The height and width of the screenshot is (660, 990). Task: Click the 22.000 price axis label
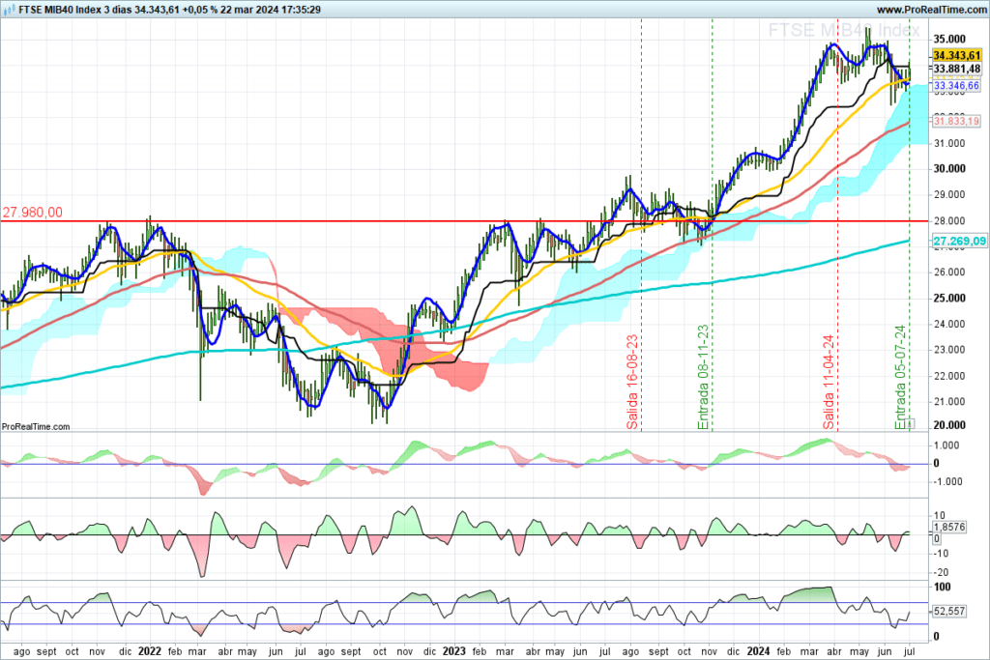pyautogui.click(x=949, y=376)
